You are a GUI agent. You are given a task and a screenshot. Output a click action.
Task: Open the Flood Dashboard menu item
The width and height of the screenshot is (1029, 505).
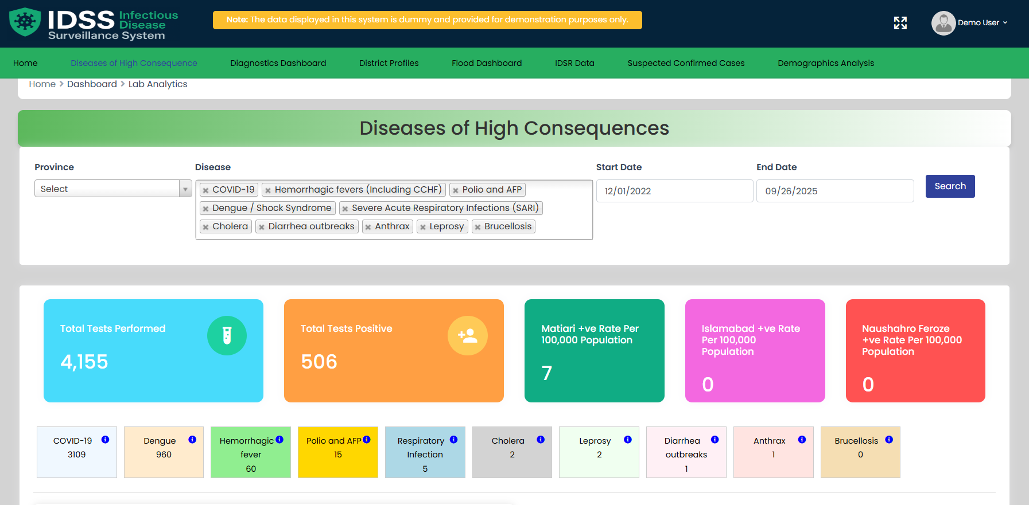point(486,63)
